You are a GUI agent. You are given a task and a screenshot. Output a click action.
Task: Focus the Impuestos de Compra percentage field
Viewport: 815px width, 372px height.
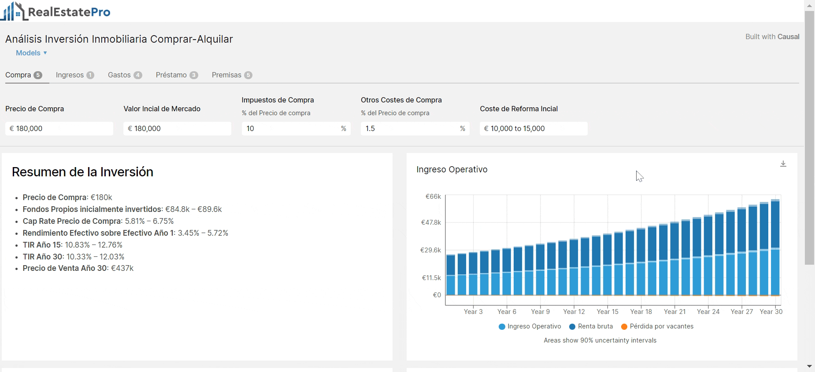(x=292, y=128)
